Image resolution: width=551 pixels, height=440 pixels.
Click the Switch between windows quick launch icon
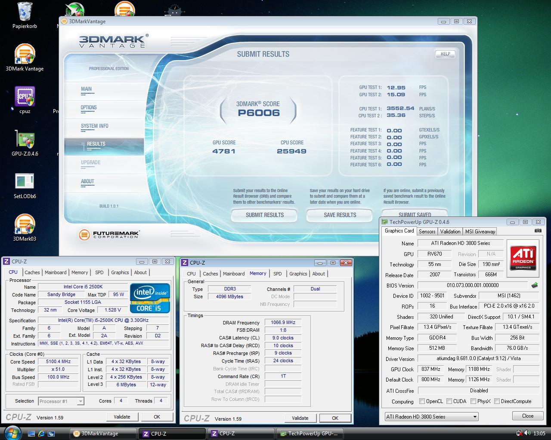coord(51,434)
